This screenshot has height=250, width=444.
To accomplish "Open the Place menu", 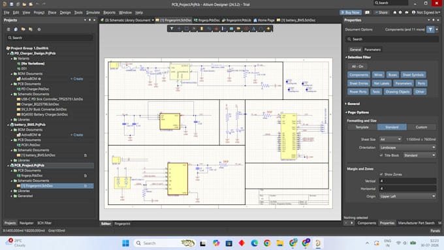I will 52,12.
